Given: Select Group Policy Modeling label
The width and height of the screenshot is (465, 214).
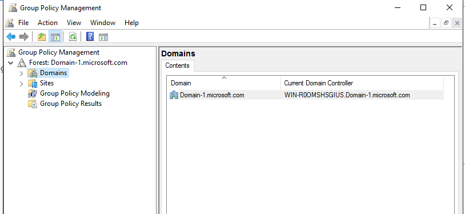Looking at the screenshot, I should (x=75, y=93).
